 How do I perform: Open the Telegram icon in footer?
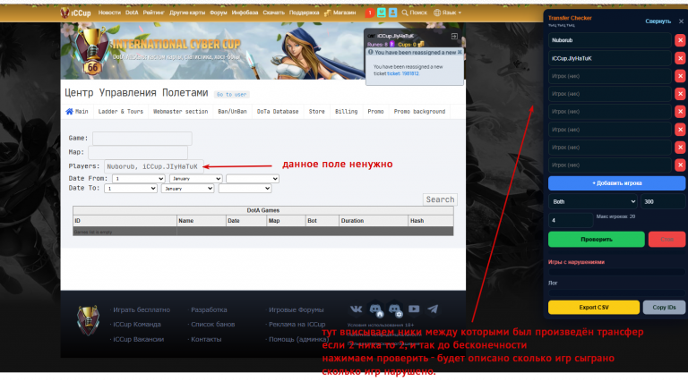[x=433, y=309]
